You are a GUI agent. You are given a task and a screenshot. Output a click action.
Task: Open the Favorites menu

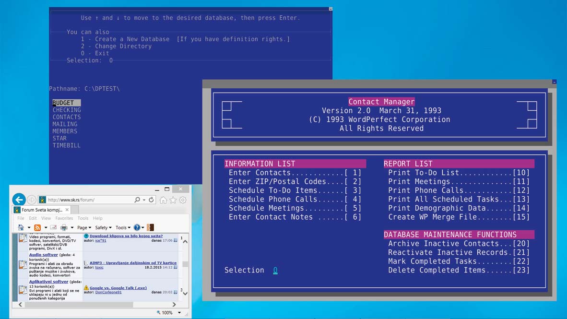tap(64, 218)
